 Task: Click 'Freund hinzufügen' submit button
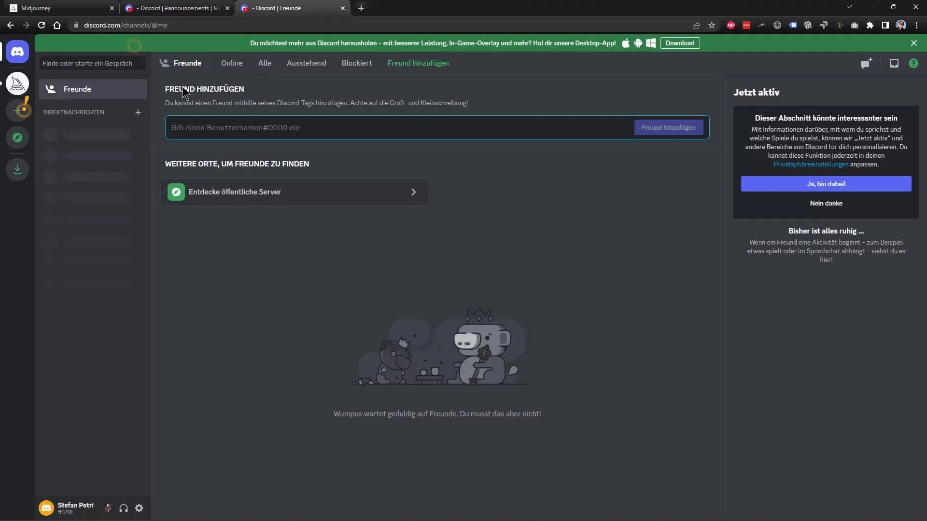pos(669,127)
